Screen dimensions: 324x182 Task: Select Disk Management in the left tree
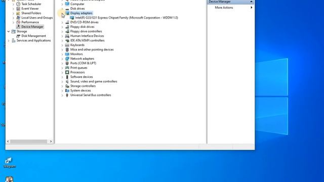(x=34, y=36)
